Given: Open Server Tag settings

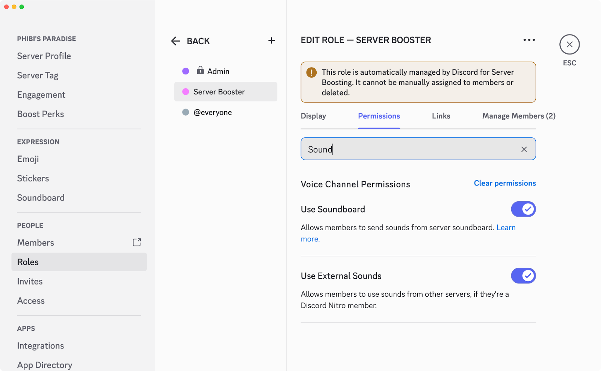Looking at the screenshot, I should coord(38,75).
